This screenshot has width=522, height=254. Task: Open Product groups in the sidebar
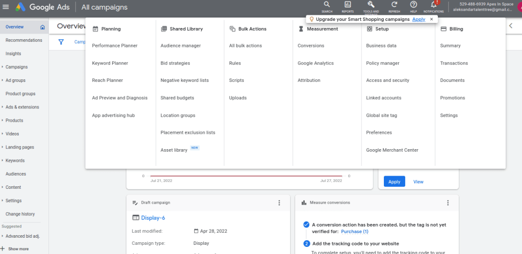(x=20, y=94)
